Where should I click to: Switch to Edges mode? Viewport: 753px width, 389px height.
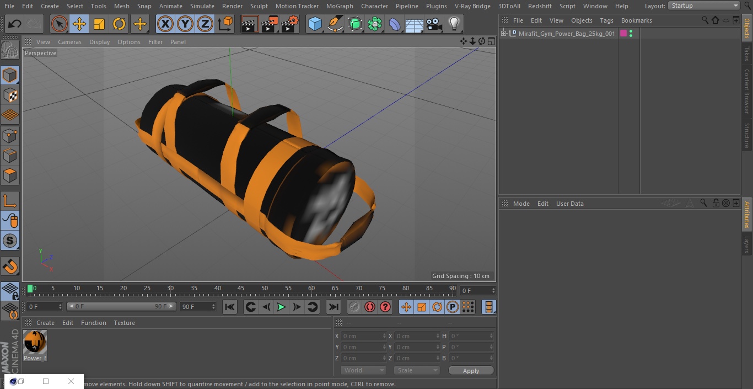(x=10, y=155)
